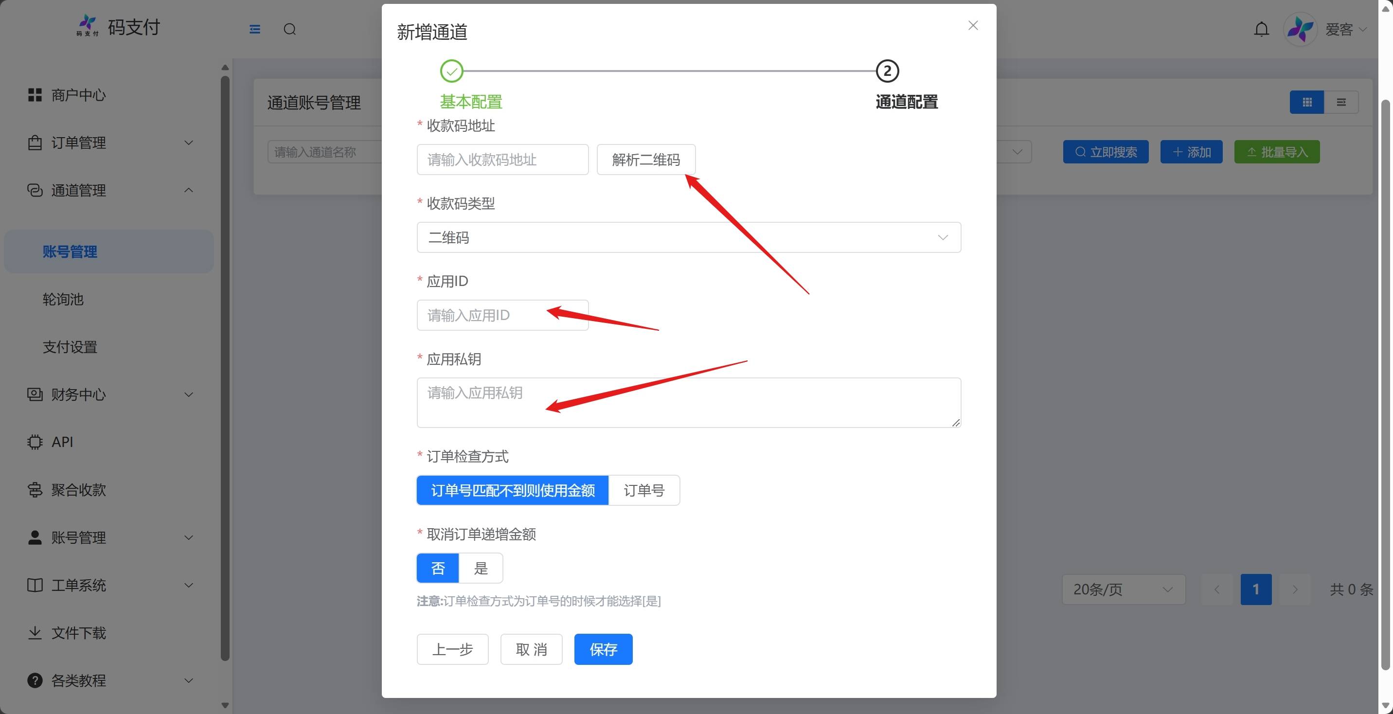Open the notification bell
The height and width of the screenshot is (714, 1393).
pos(1261,29)
